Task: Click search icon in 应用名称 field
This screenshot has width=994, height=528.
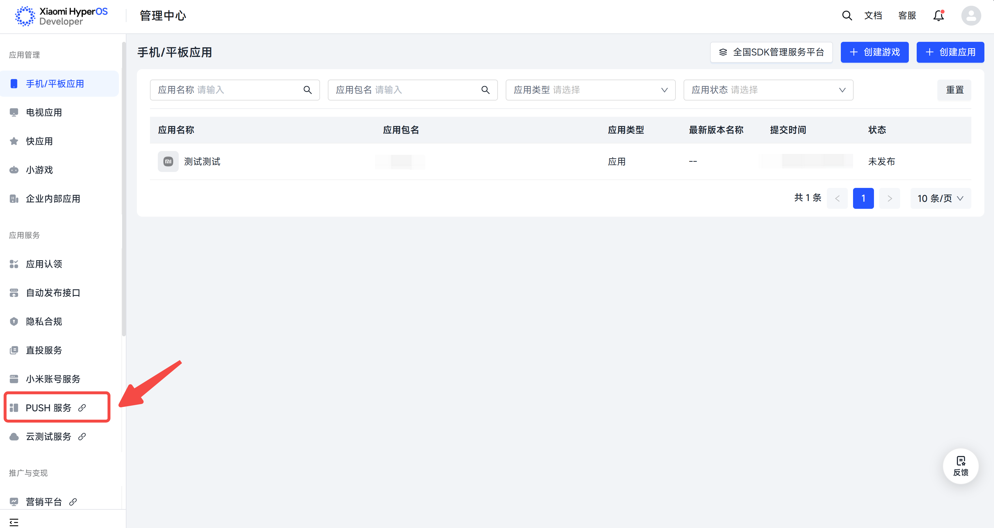Action: coord(307,90)
